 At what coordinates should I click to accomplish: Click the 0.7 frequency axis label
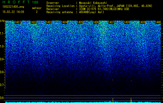pyautogui.click(x=2, y=85)
